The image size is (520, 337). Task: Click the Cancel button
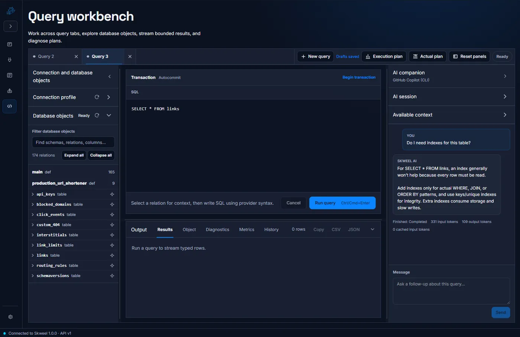coord(293,203)
